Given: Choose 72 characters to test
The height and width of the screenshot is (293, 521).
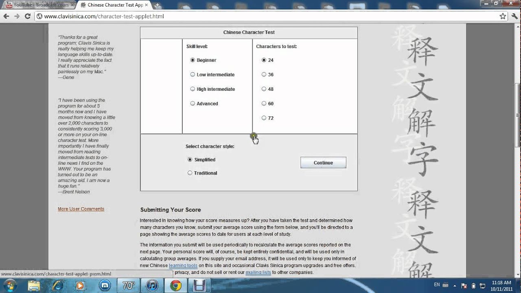Looking at the screenshot, I should (x=267, y=118).
